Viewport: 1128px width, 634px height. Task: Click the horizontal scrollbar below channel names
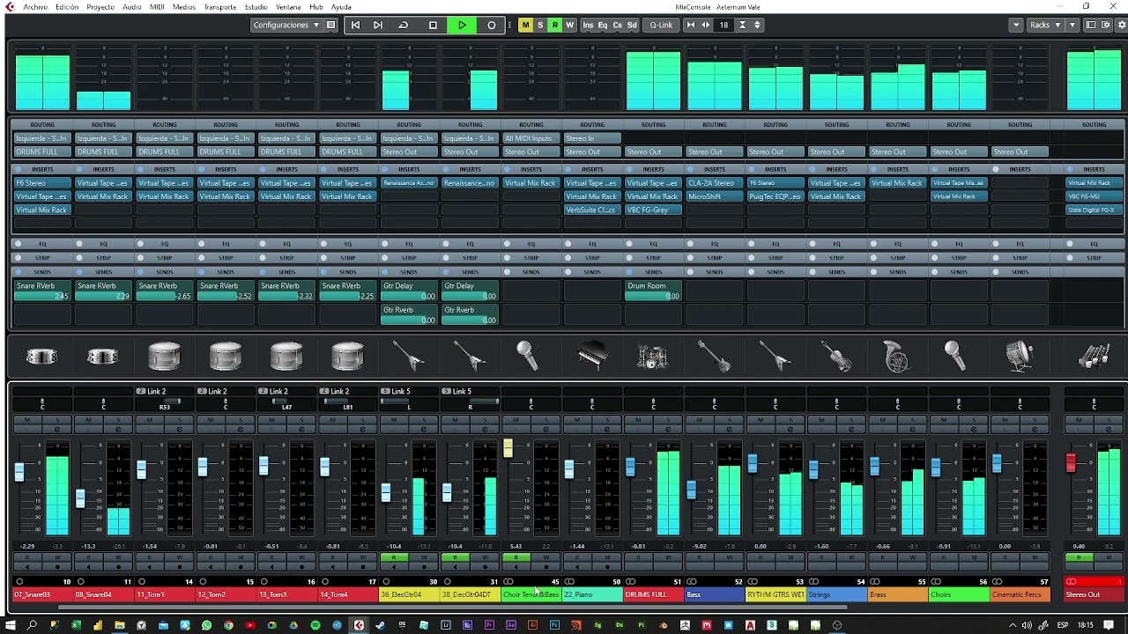pyautogui.click(x=454, y=607)
